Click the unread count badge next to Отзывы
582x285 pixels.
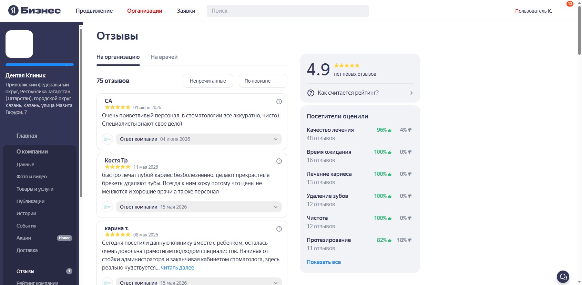(69, 271)
